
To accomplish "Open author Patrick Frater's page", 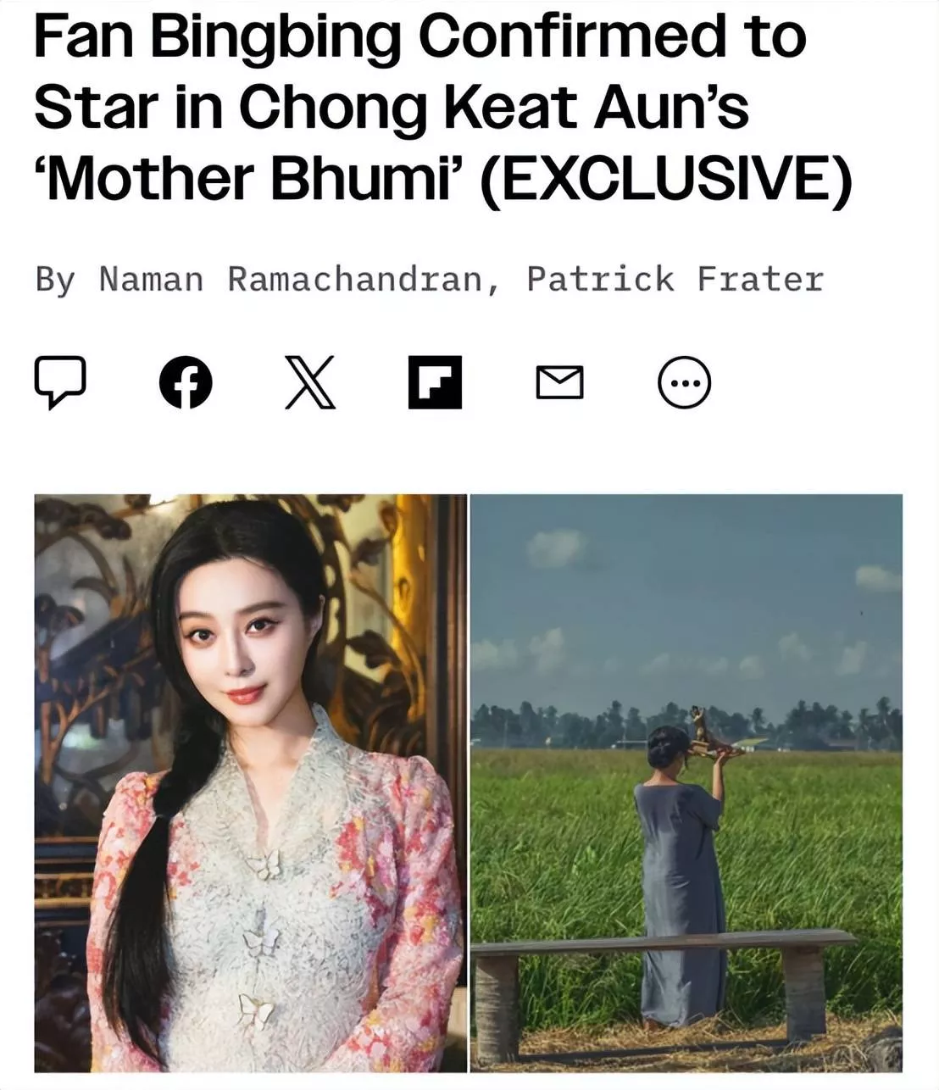I will pos(675,279).
